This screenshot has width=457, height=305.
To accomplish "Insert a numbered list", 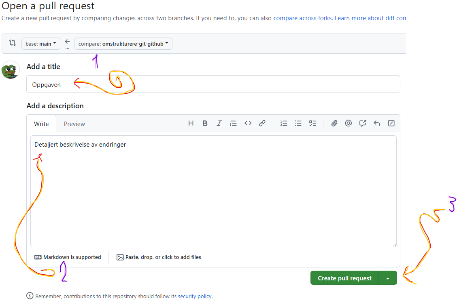I will (284, 124).
